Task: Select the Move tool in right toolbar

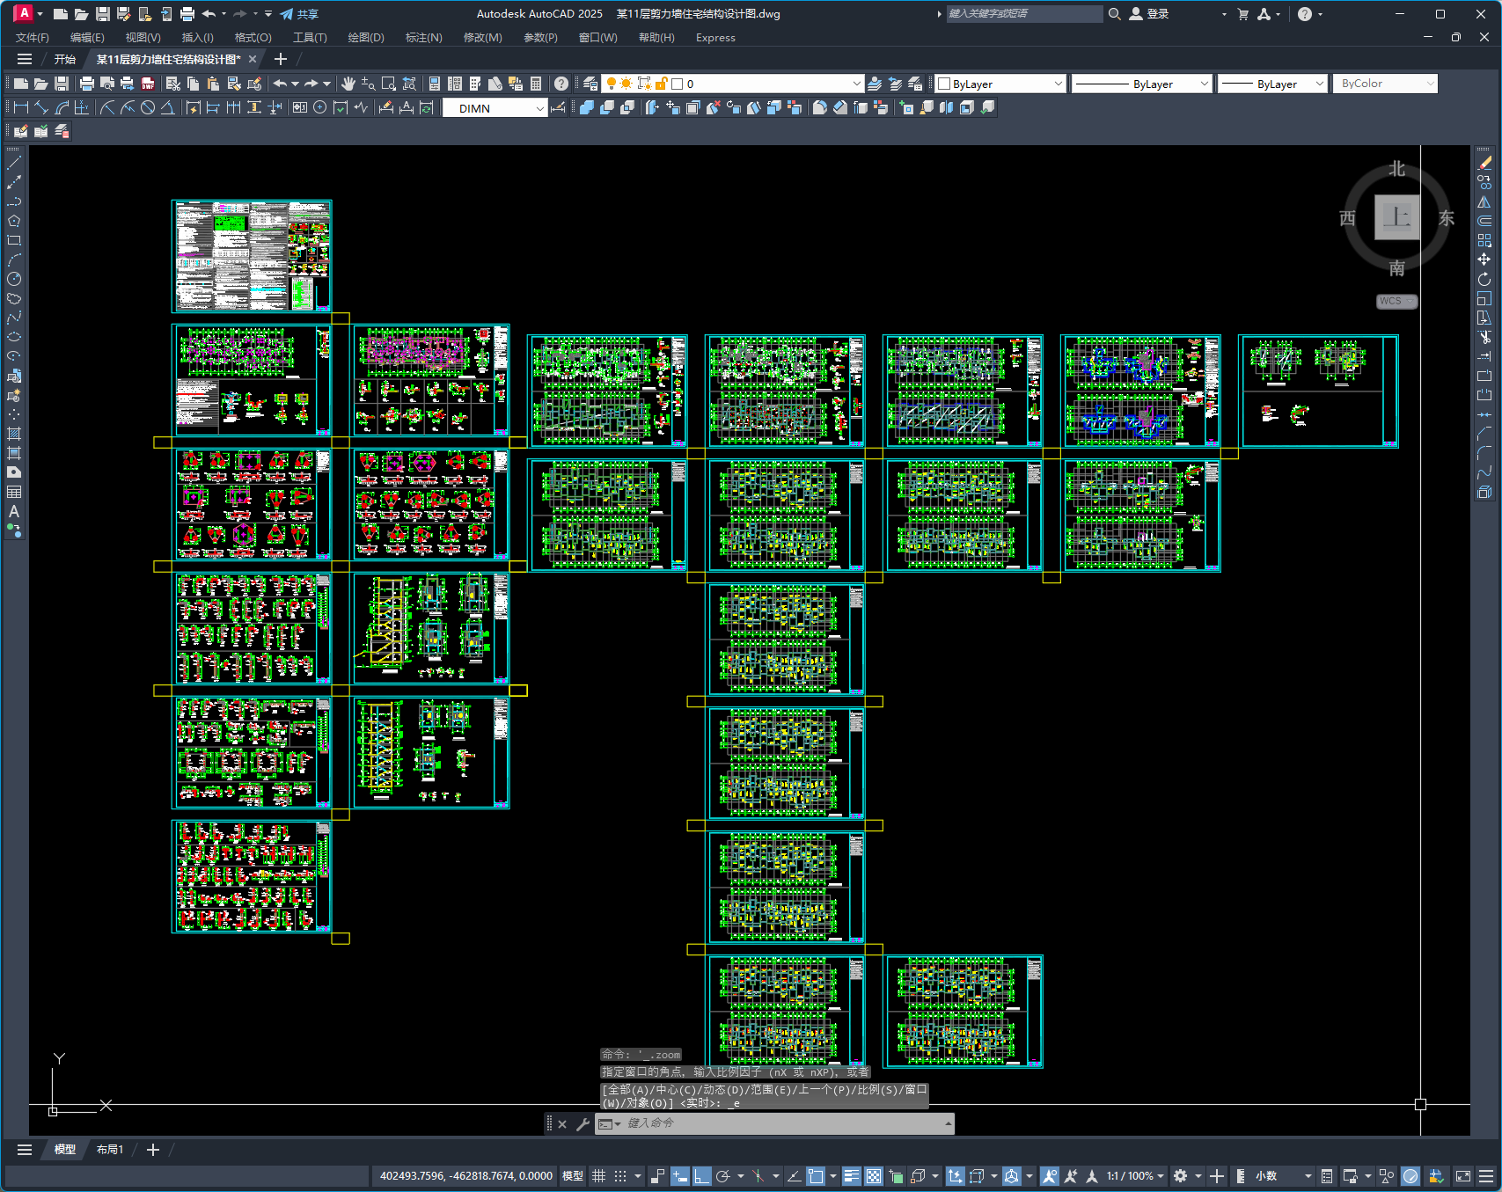Action: [x=1484, y=260]
